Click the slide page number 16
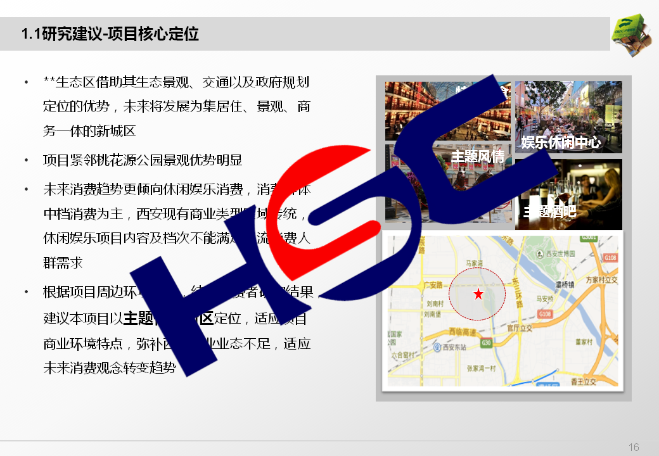Screen dimensions: 659x456 pyautogui.click(x=633, y=447)
